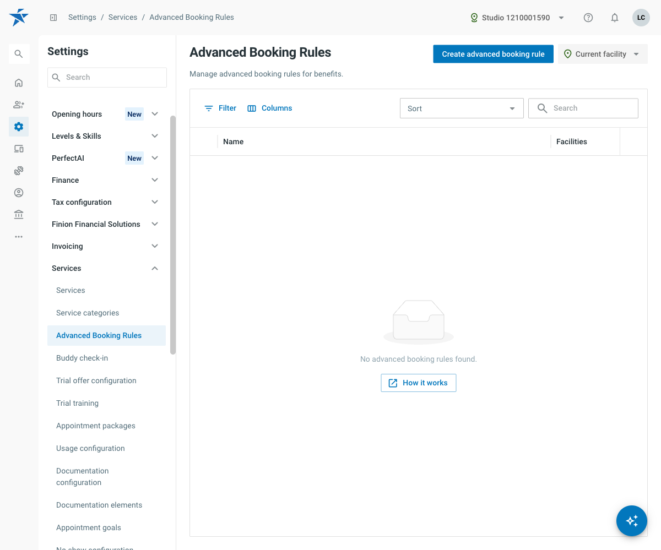Click Services in the breadcrumb

pos(123,17)
